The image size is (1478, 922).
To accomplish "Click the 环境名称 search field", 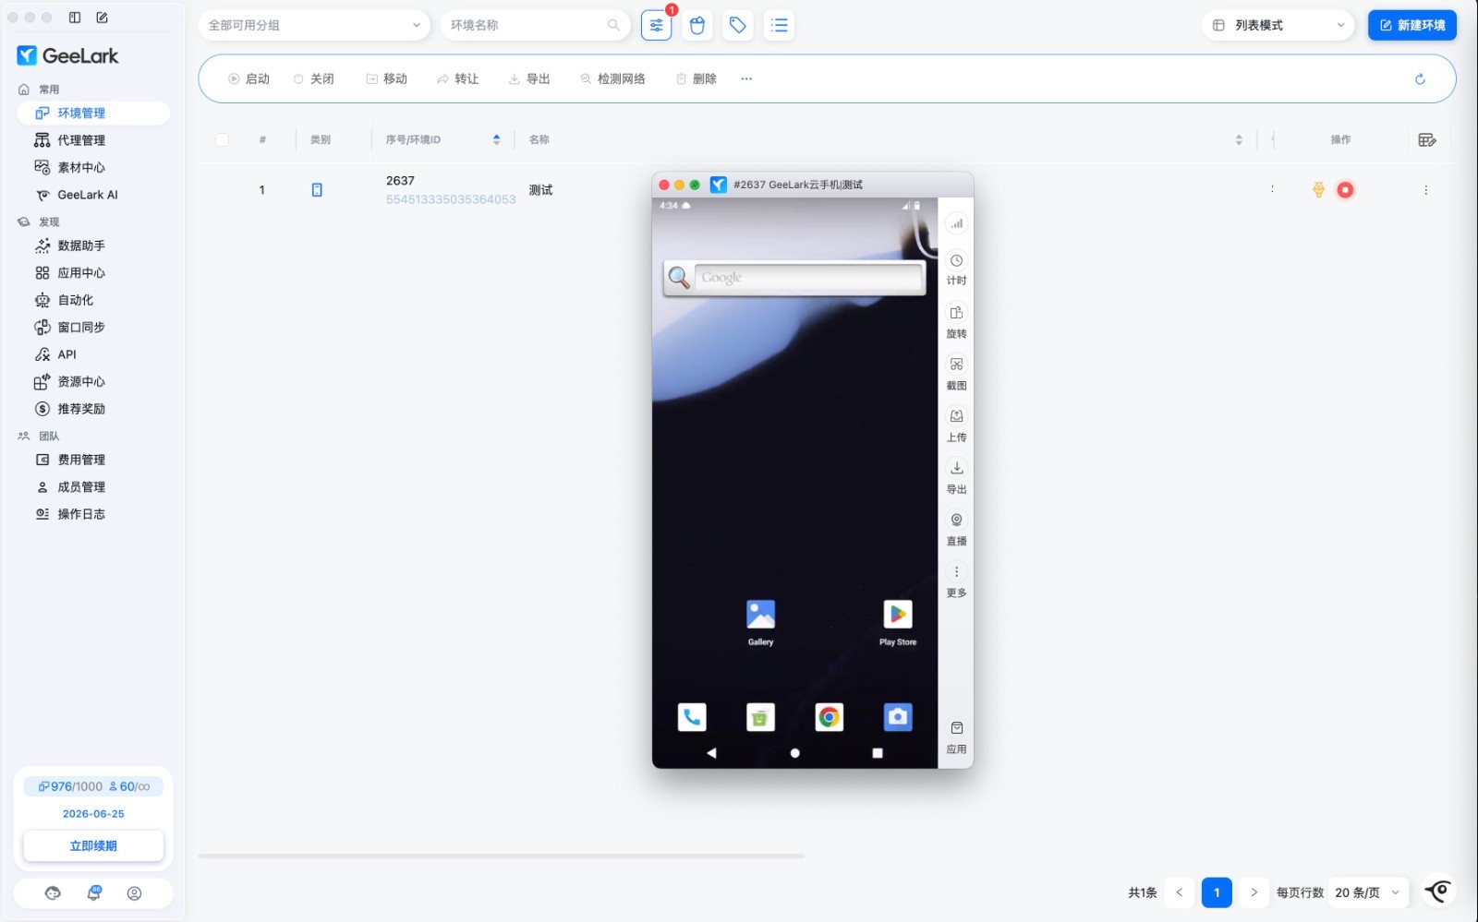I will click(527, 26).
